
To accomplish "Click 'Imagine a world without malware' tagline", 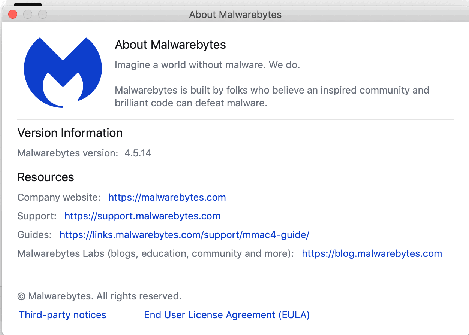I will click(x=207, y=65).
